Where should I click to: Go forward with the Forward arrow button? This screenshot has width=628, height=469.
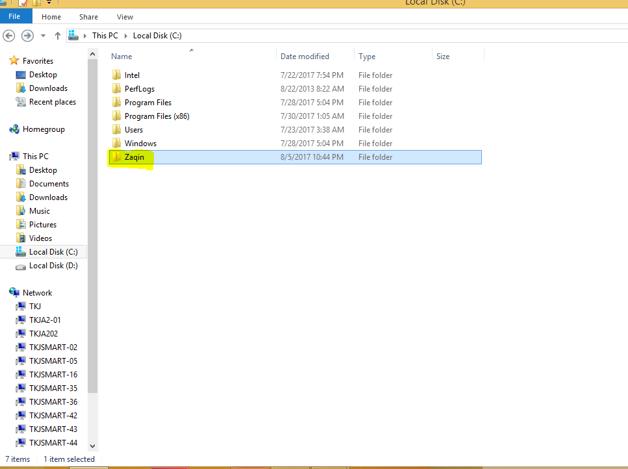27,36
